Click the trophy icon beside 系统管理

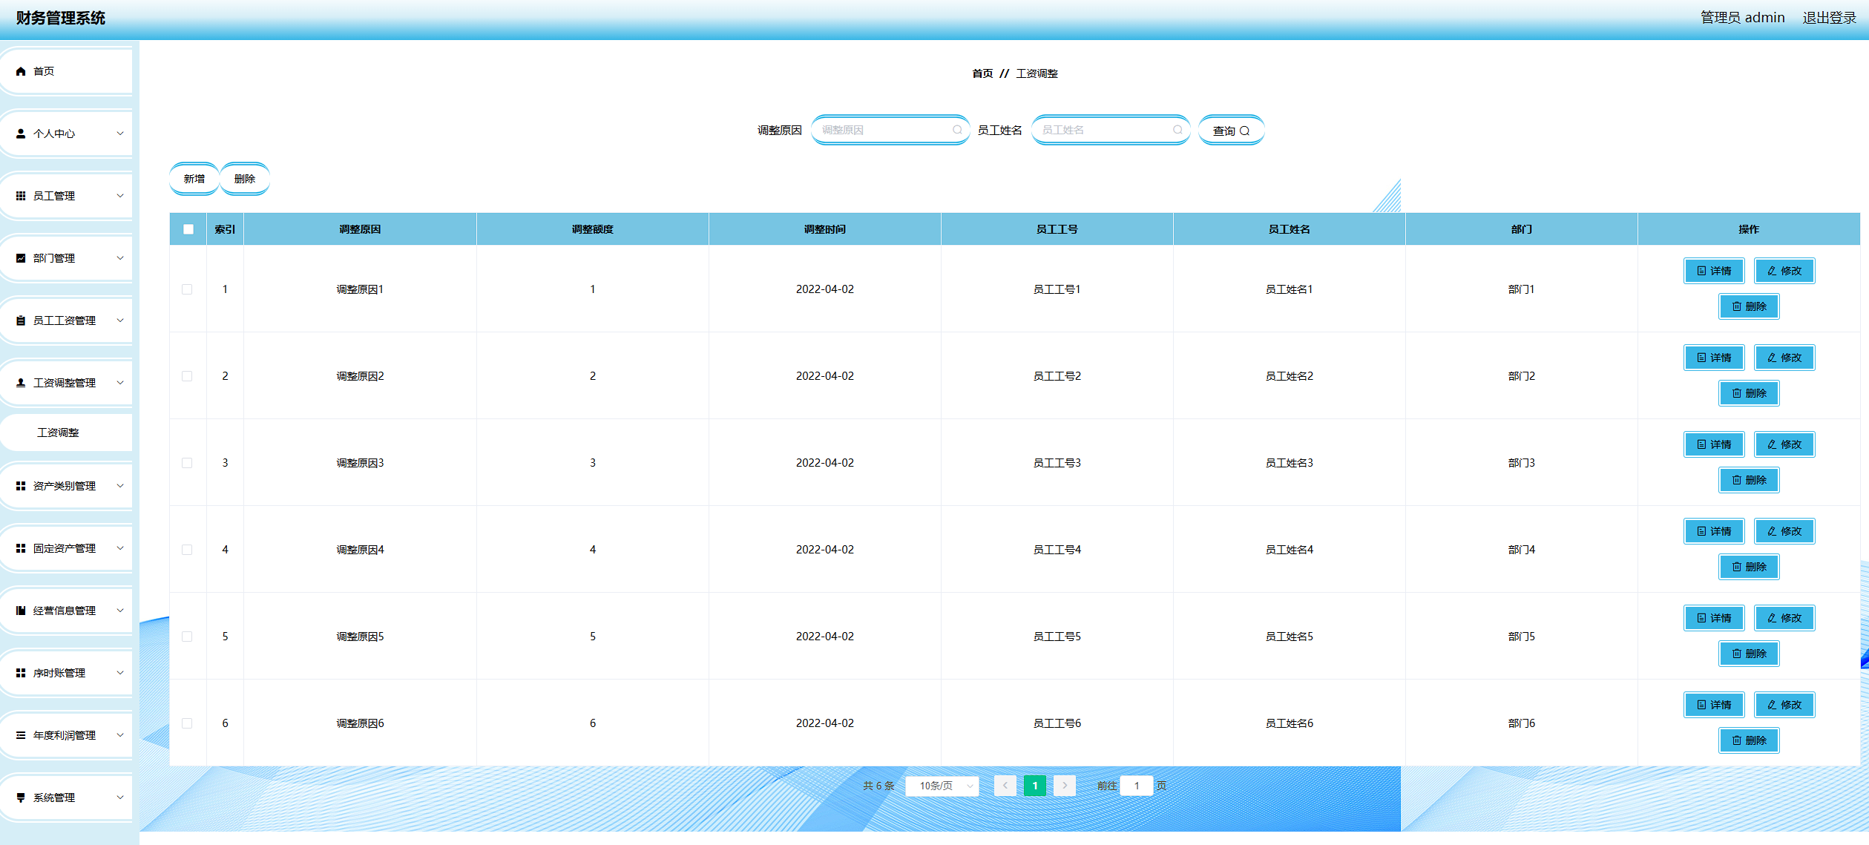(x=21, y=798)
